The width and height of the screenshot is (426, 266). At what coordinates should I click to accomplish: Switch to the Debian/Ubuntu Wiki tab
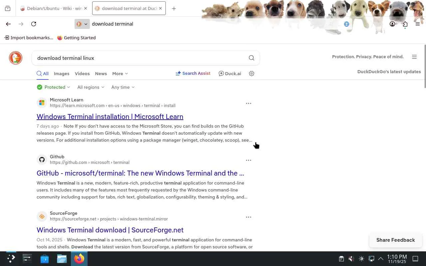(x=53, y=9)
